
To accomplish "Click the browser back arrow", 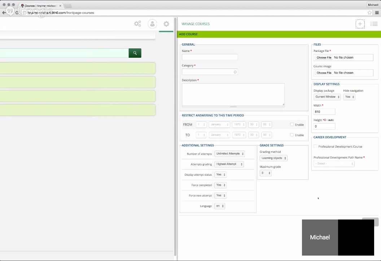I will click(4, 13).
